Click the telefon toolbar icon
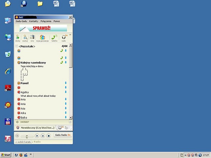The width and height of the screenshot is (211, 158). (54, 38)
